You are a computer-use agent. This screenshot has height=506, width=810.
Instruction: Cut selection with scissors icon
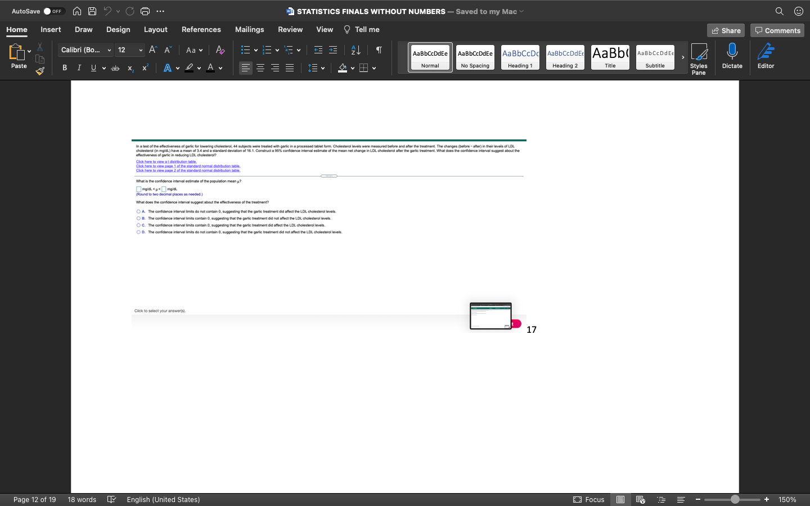pyautogui.click(x=40, y=47)
